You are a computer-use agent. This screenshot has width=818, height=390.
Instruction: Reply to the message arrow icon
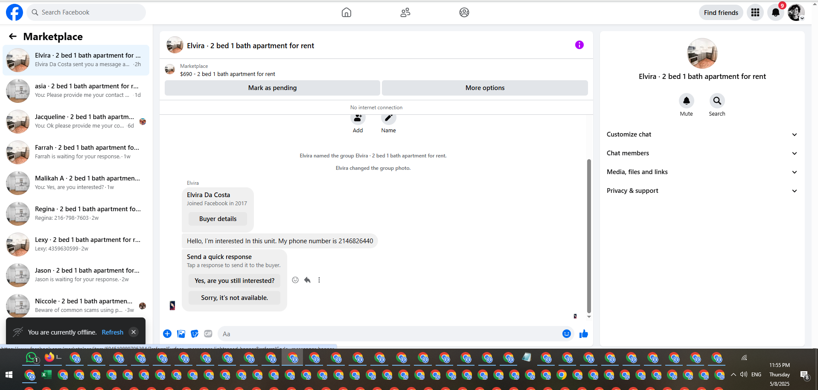[x=307, y=280]
